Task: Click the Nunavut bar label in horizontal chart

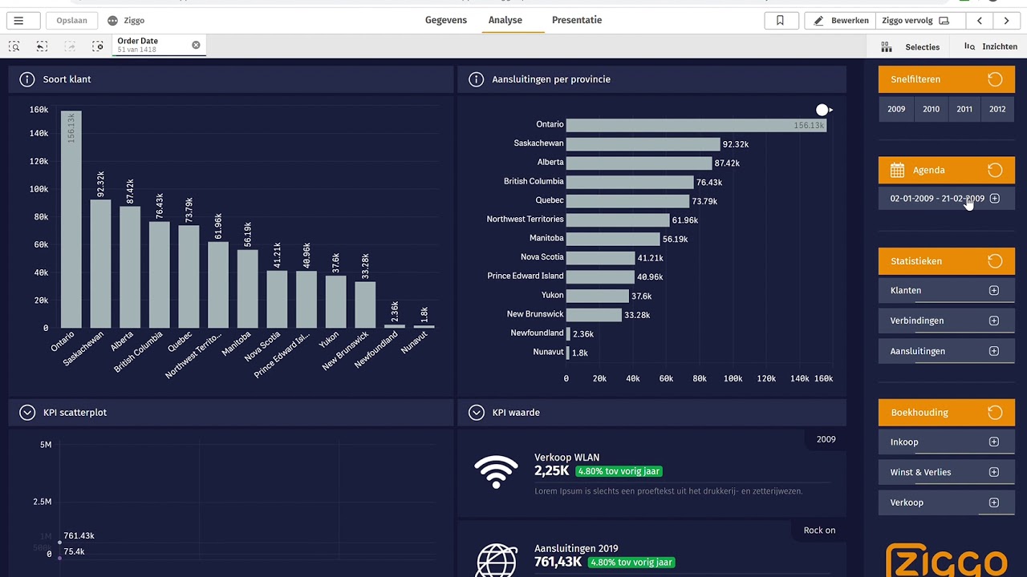Action: [549, 352]
